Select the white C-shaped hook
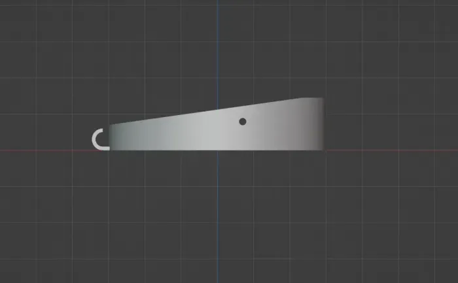The width and height of the screenshot is (458, 283). tap(96, 139)
